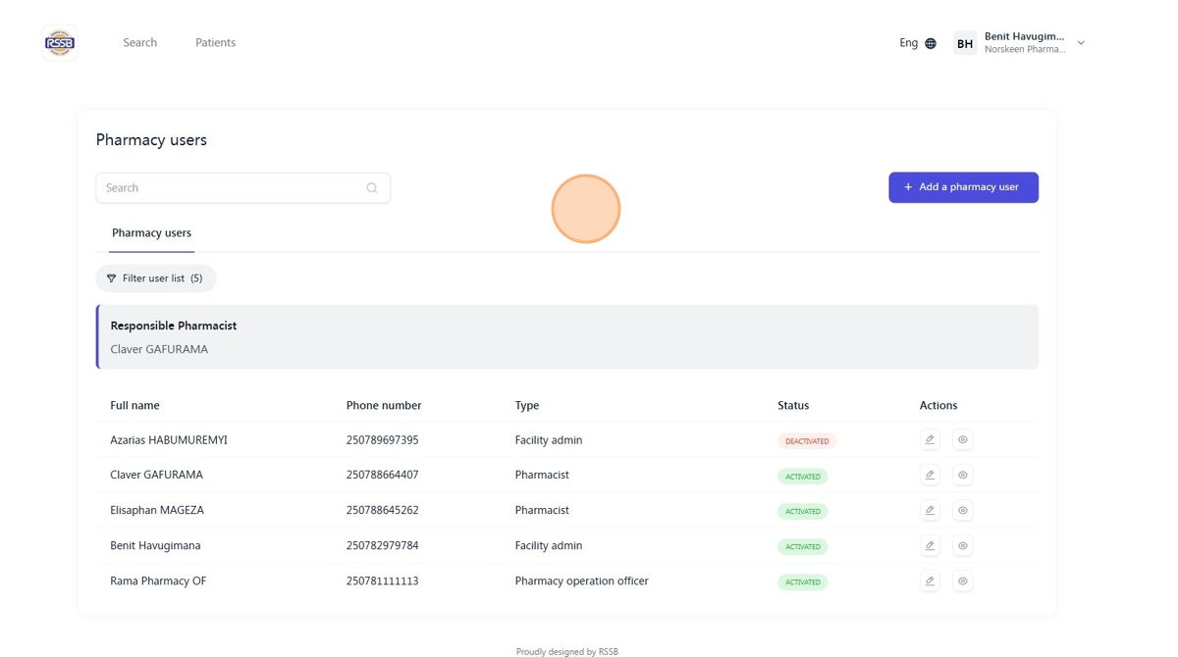This screenshot has height=657, width=1178.
Task: Click Pharmacy operation officer type cell
Action: pos(581,581)
